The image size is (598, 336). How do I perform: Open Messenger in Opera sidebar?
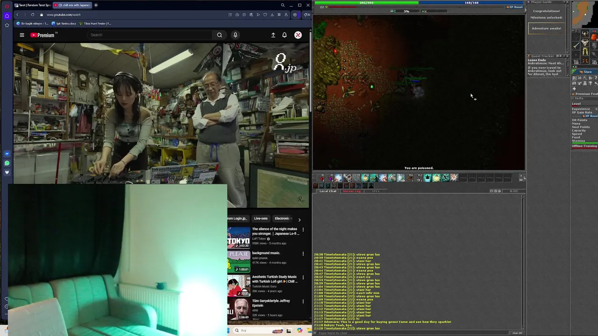point(7,154)
